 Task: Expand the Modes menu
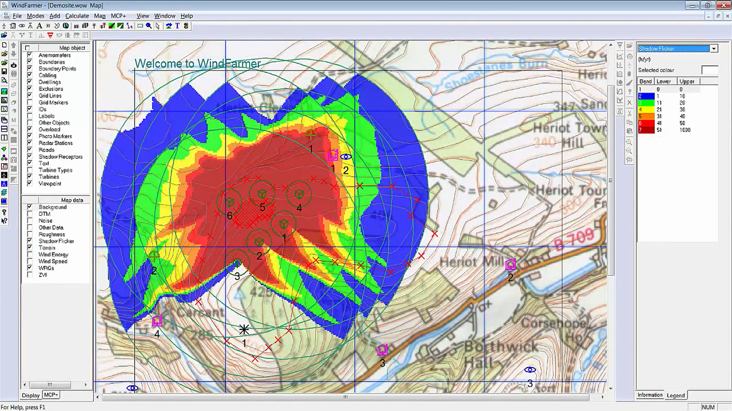[x=35, y=16]
